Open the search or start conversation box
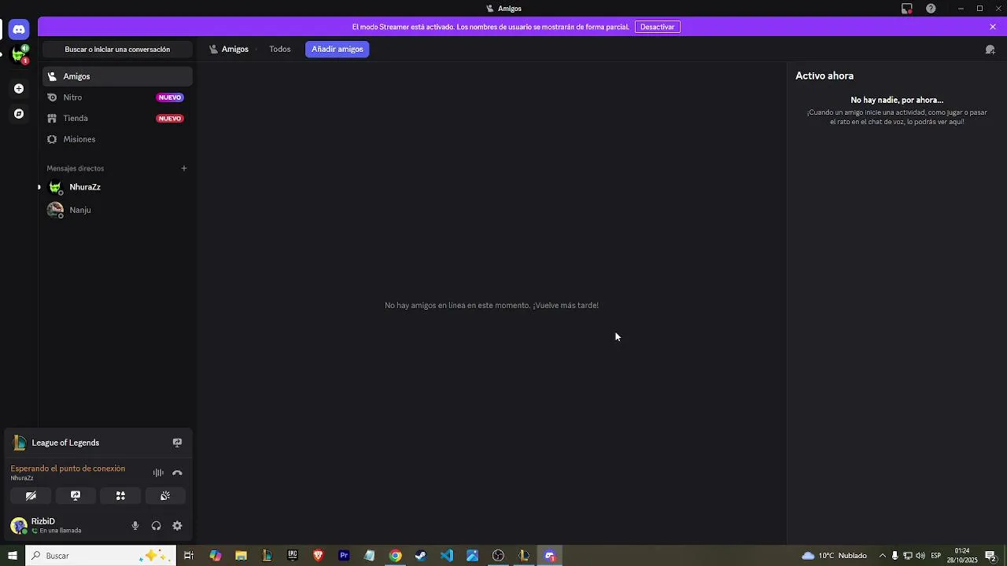 point(117,50)
